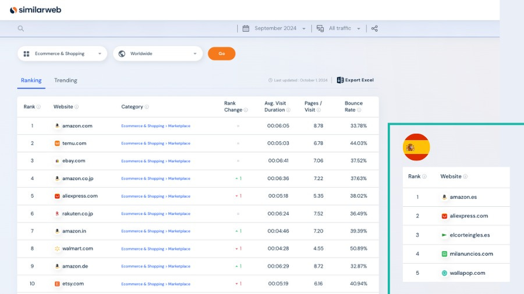Click the info icon next to Website header
Screen dimensions: 524x294
pos(76,107)
